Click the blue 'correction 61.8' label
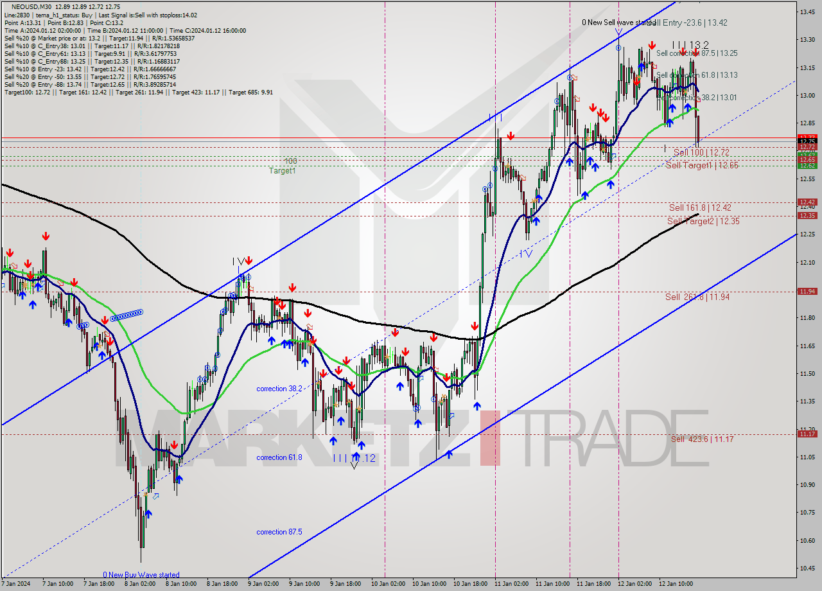The image size is (822, 591). click(x=279, y=457)
